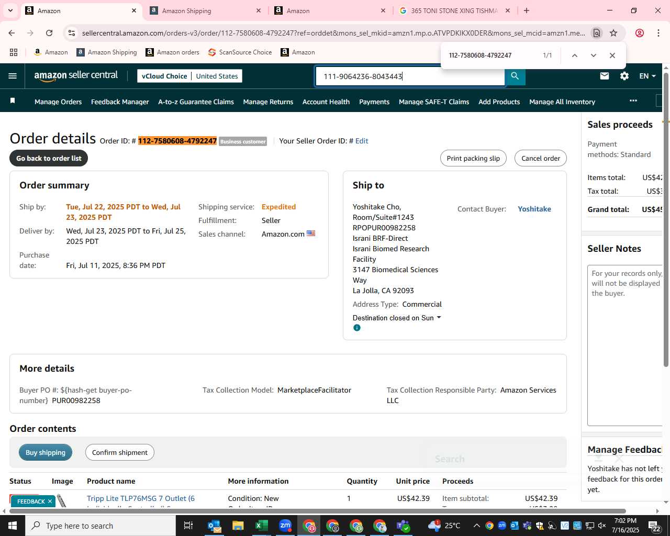Open Manage SAFE-T Claims menu item

click(x=434, y=102)
